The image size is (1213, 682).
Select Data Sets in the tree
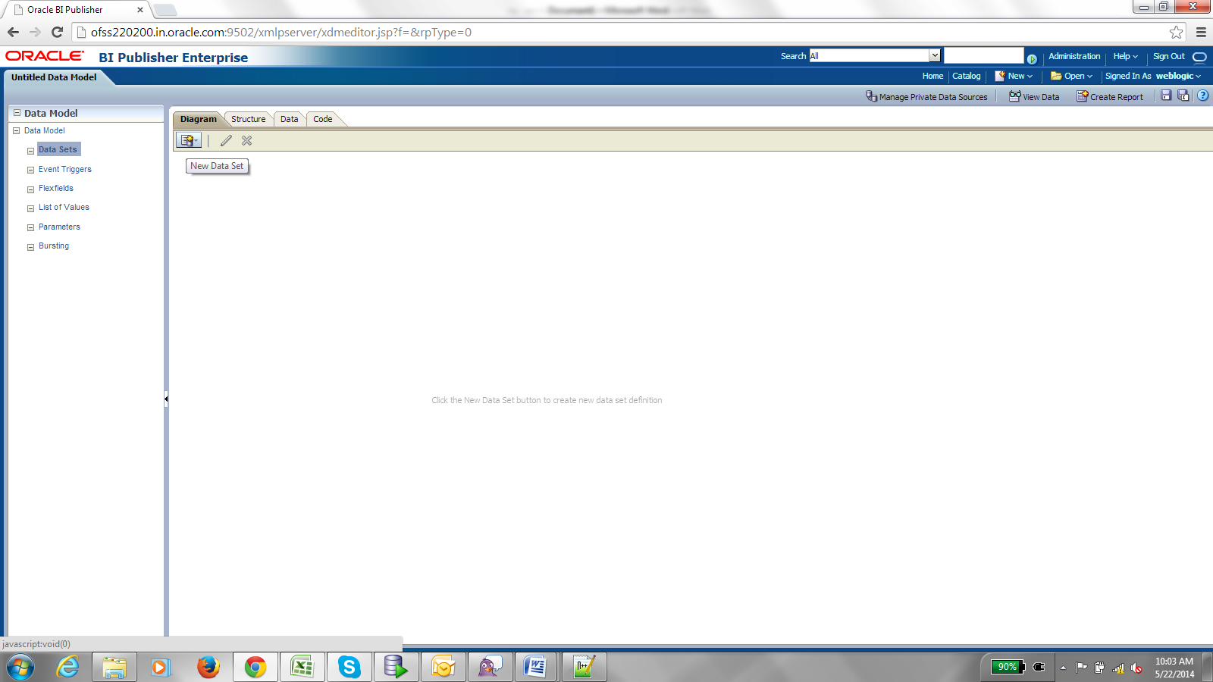[58, 149]
